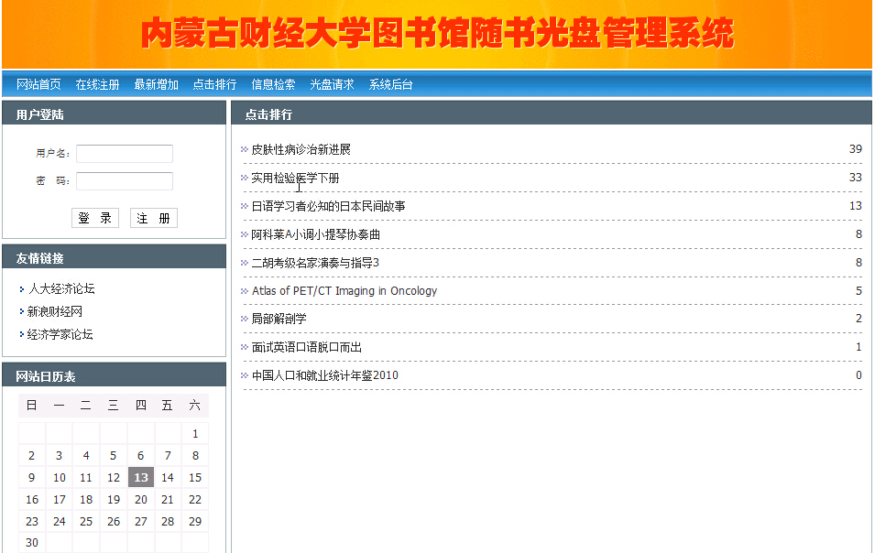
Task: Click bullet icon beside Atlas of PET/CT Imaging
Action: point(245,291)
